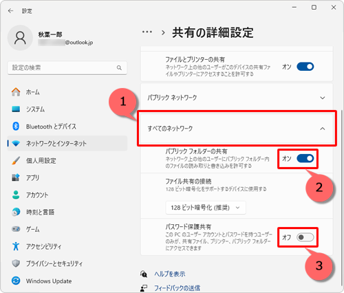The image size is (344, 293).
Task: Click the 個人用設定 paintbrush icon
Action: tap(16, 160)
